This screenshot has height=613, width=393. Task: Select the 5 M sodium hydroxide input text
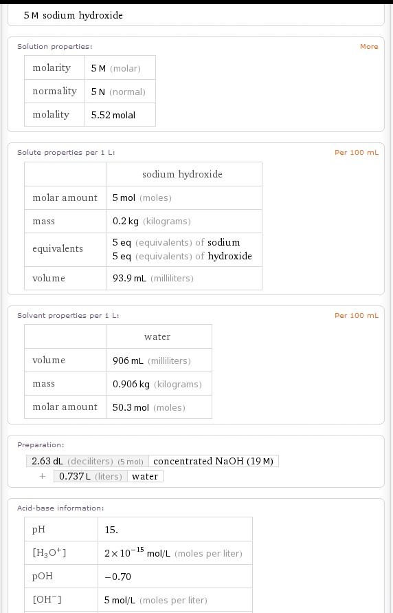[73, 15]
